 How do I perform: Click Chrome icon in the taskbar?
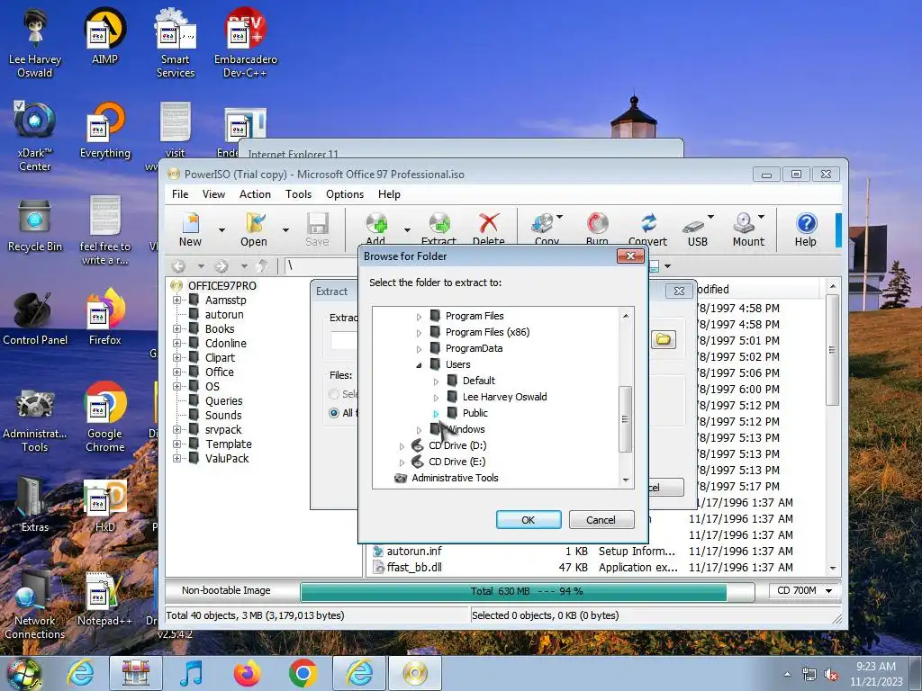[x=303, y=673]
